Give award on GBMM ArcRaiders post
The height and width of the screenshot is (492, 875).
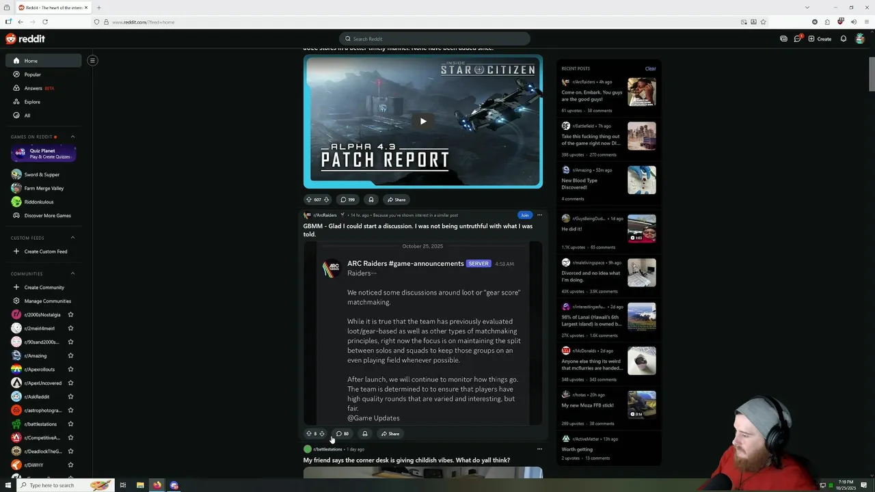(x=364, y=433)
